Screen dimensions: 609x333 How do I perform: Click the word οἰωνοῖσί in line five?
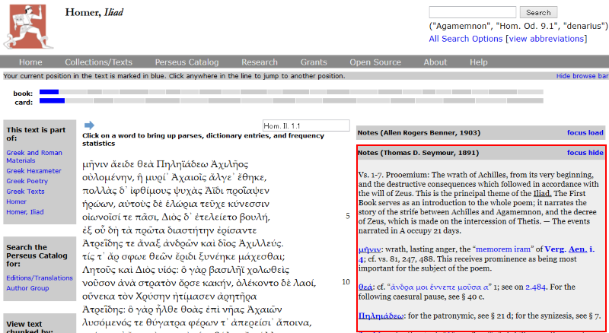tap(103, 217)
